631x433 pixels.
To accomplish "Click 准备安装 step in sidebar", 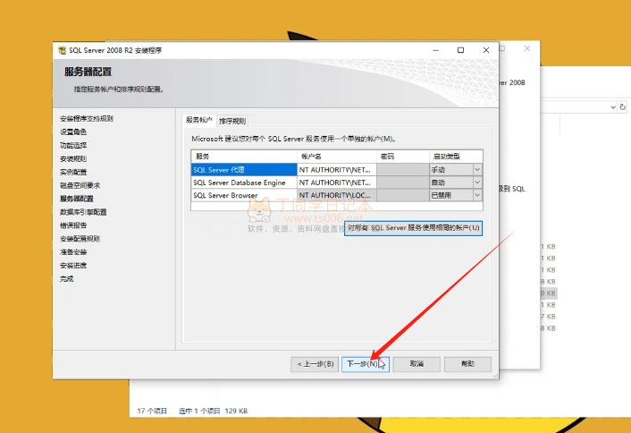I will pyautogui.click(x=73, y=252).
